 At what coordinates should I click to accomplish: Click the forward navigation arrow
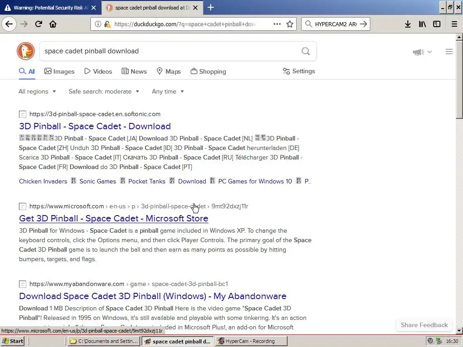pos(24,24)
